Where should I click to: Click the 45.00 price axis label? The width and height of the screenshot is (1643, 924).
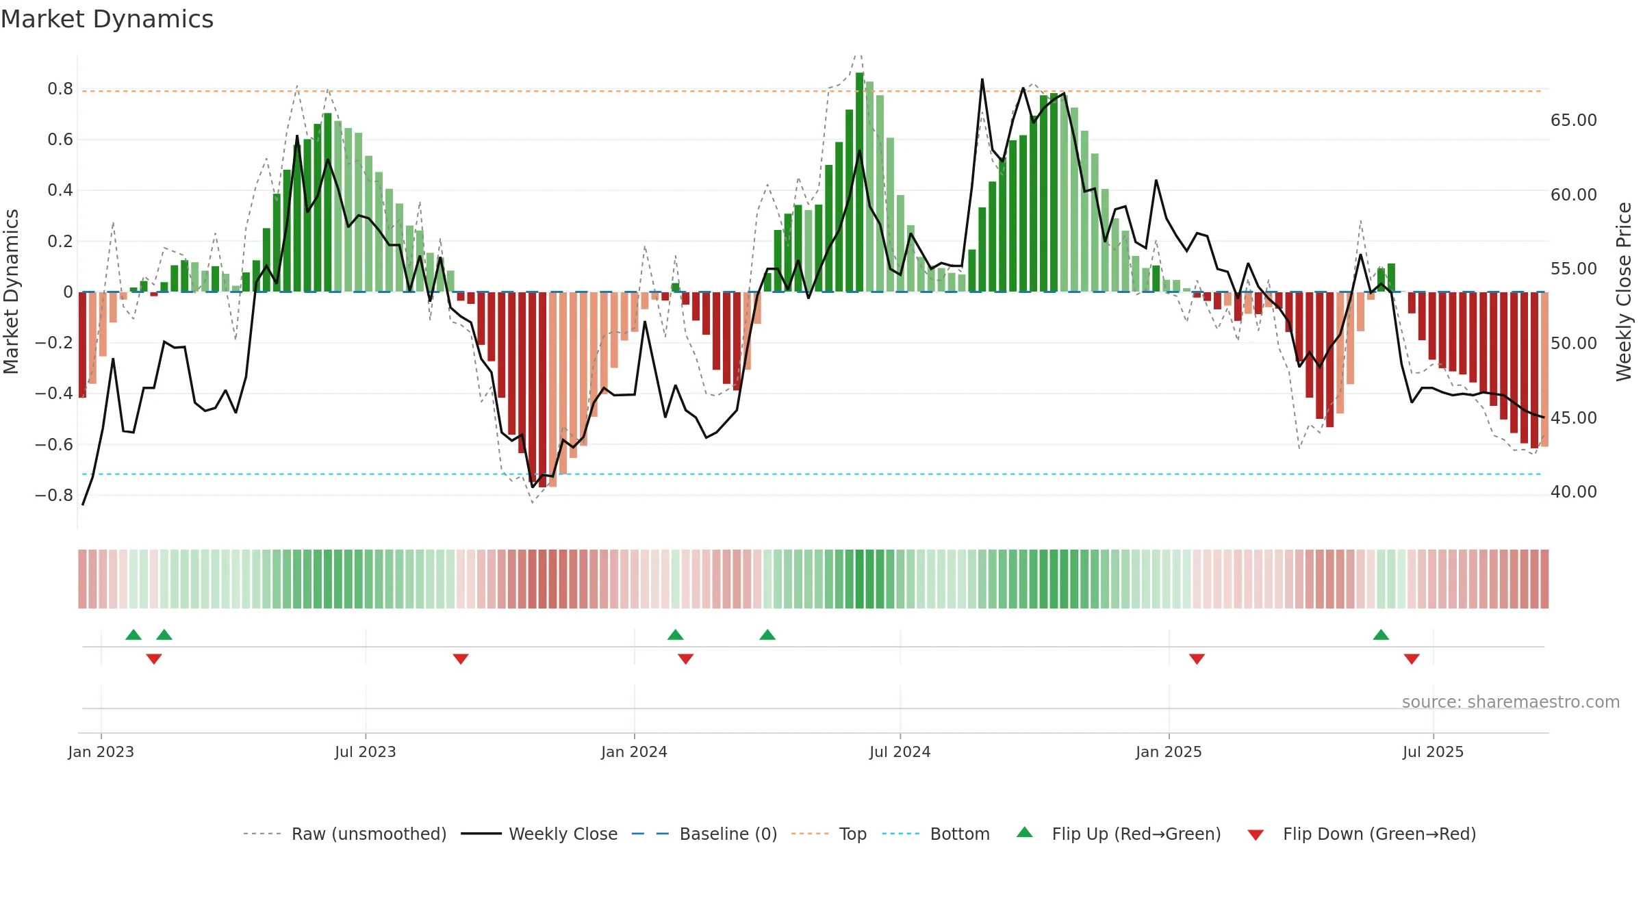[x=1574, y=418]
